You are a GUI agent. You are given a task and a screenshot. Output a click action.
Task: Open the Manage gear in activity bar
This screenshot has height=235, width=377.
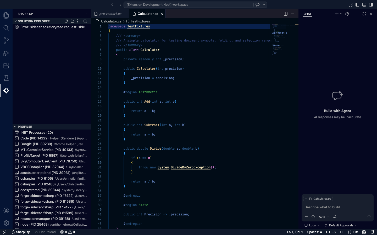pos(6,223)
